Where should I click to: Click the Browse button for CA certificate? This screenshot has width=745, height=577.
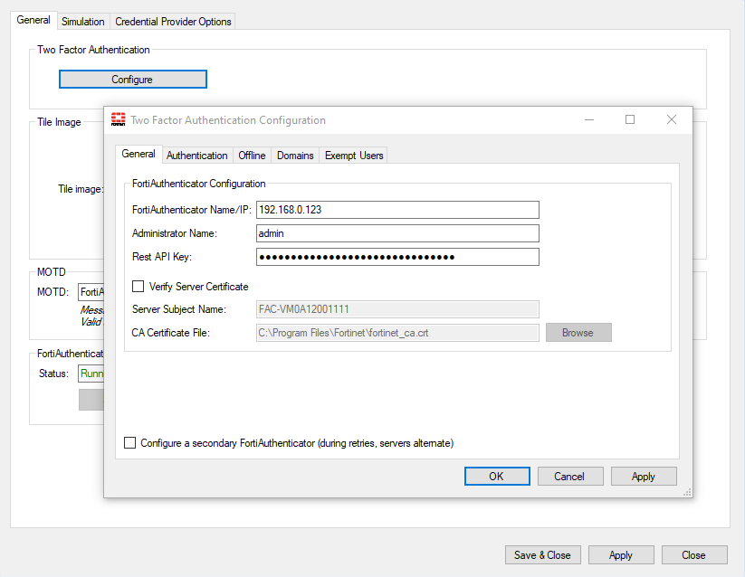click(x=578, y=333)
